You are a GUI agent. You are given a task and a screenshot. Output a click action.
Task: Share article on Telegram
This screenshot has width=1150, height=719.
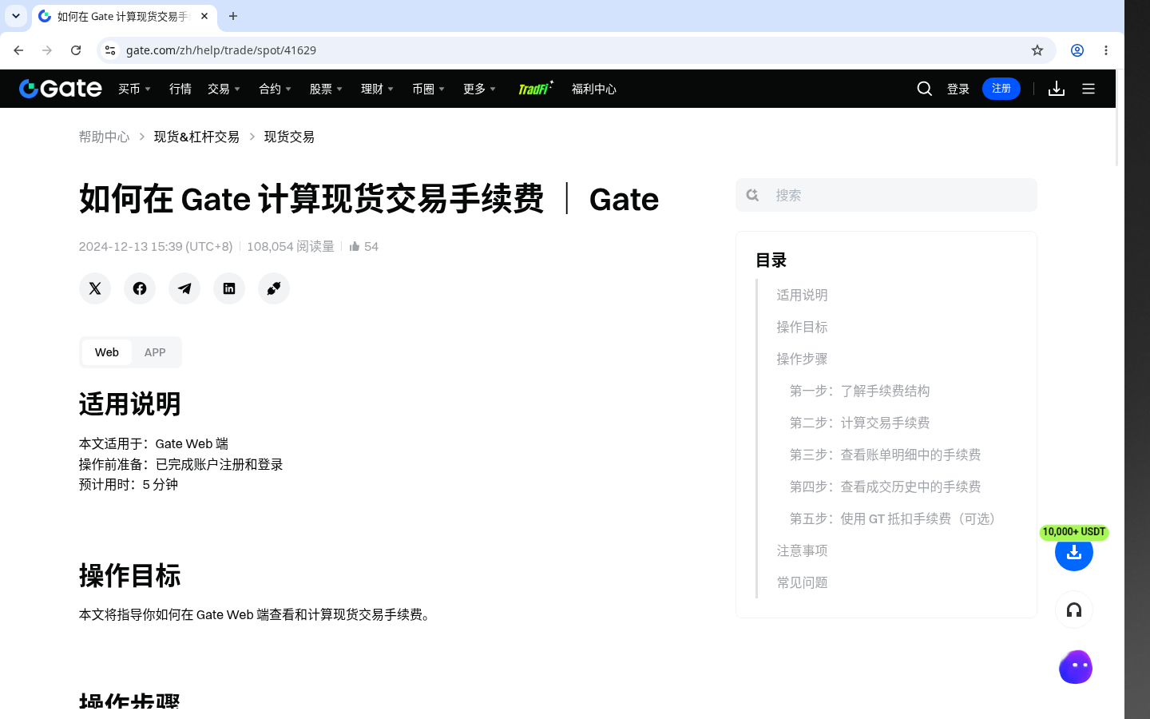click(184, 288)
